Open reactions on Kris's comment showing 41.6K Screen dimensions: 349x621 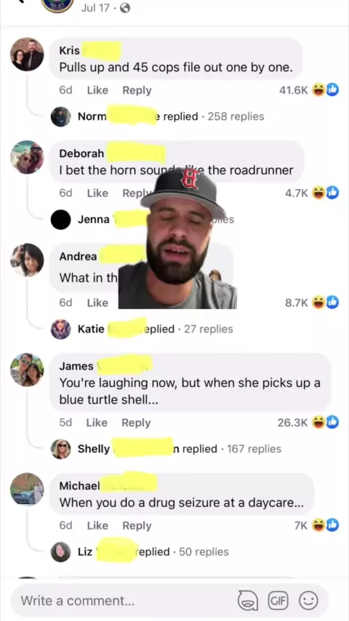tap(308, 90)
